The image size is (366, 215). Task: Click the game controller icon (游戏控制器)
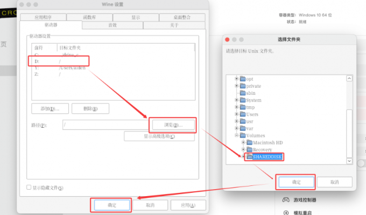pos(286,200)
